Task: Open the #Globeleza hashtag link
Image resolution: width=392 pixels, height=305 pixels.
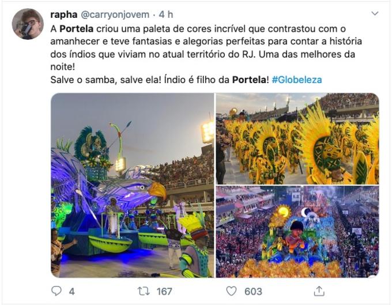Action: coord(297,80)
